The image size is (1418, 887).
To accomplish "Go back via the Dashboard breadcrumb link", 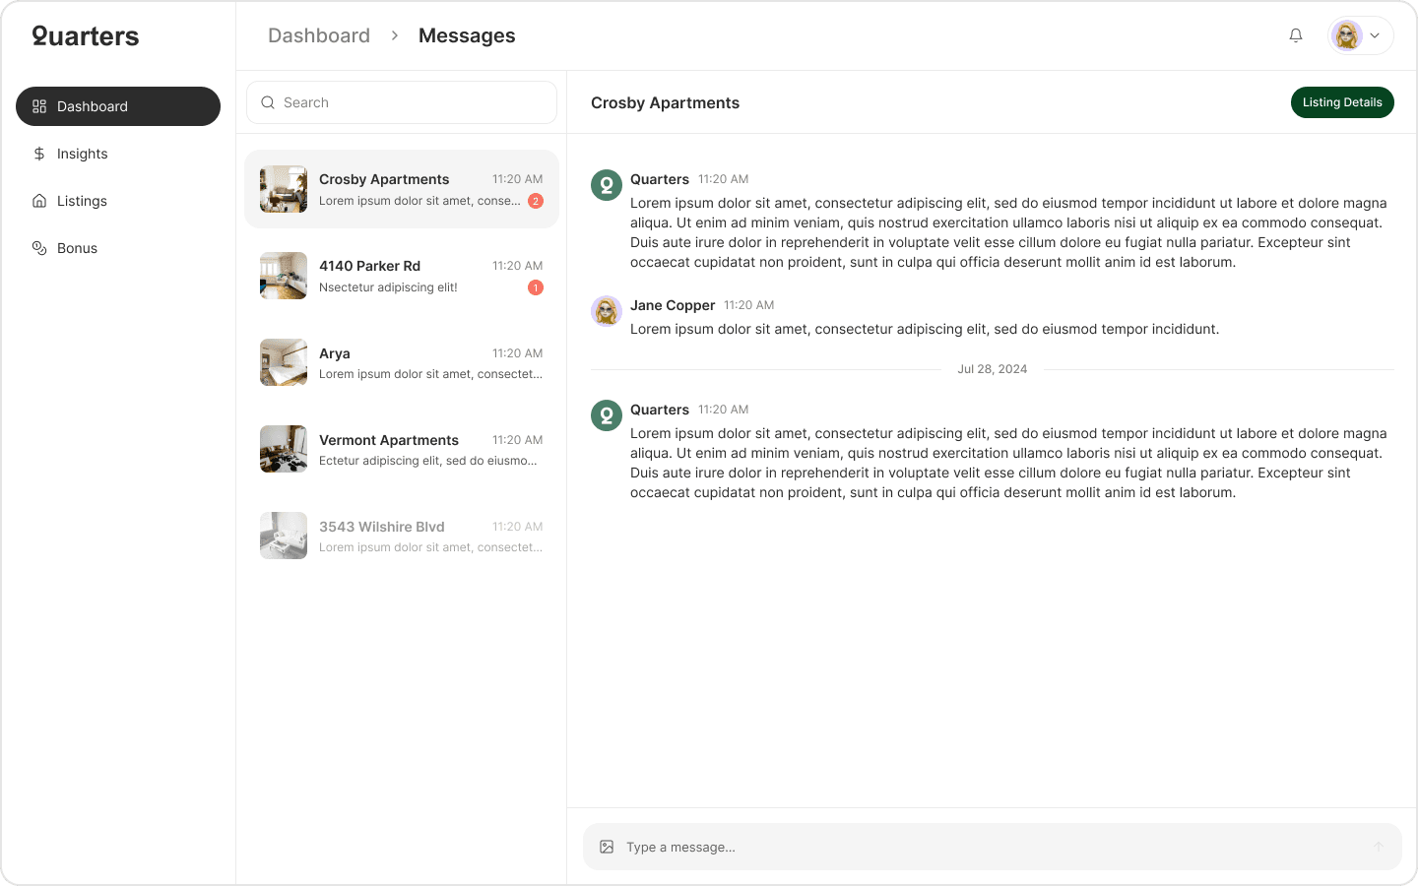I will (x=319, y=35).
